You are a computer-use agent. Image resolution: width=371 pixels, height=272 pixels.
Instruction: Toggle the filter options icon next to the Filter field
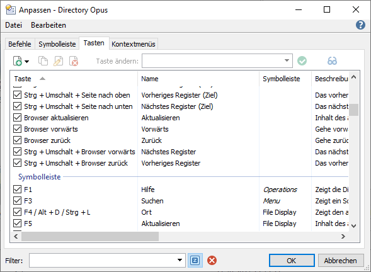click(x=195, y=261)
